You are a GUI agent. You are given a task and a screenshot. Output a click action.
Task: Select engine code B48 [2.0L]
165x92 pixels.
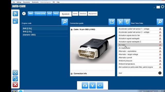[45, 32]
